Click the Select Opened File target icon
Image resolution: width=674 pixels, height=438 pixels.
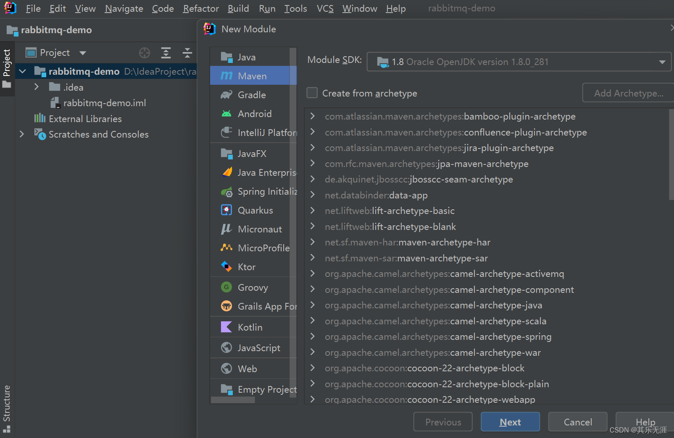point(145,53)
